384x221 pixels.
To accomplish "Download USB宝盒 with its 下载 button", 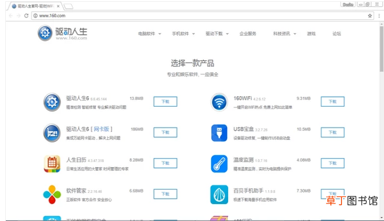I will [333, 132].
